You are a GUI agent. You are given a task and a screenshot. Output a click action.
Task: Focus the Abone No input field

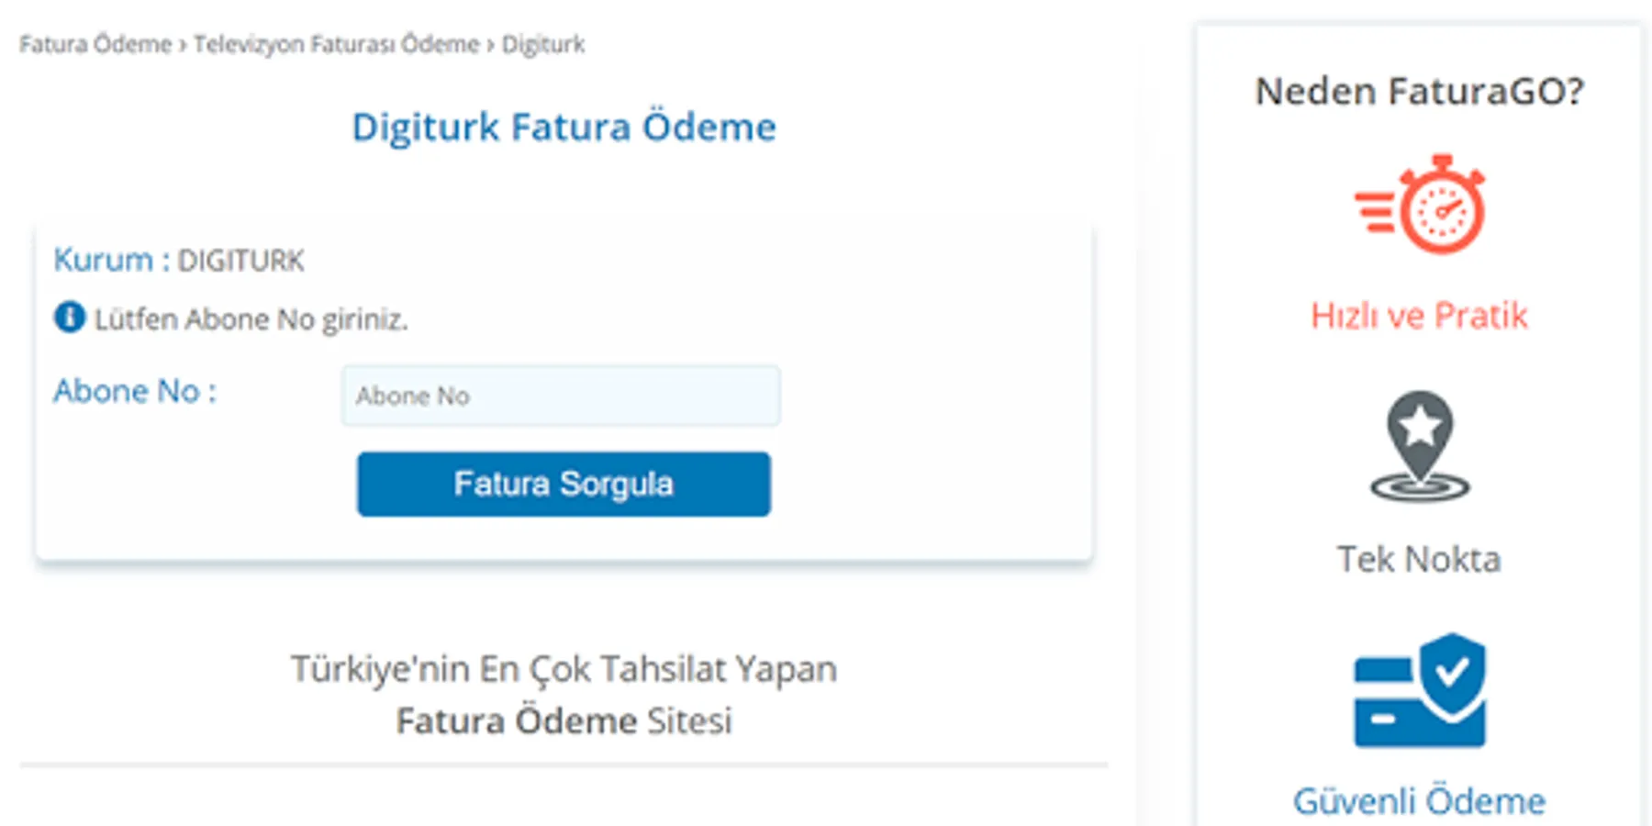click(561, 396)
